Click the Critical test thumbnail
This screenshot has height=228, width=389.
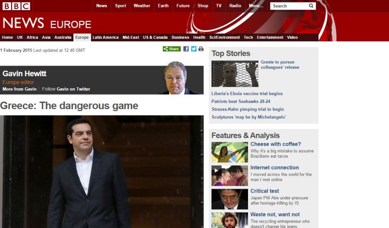[x=230, y=199]
